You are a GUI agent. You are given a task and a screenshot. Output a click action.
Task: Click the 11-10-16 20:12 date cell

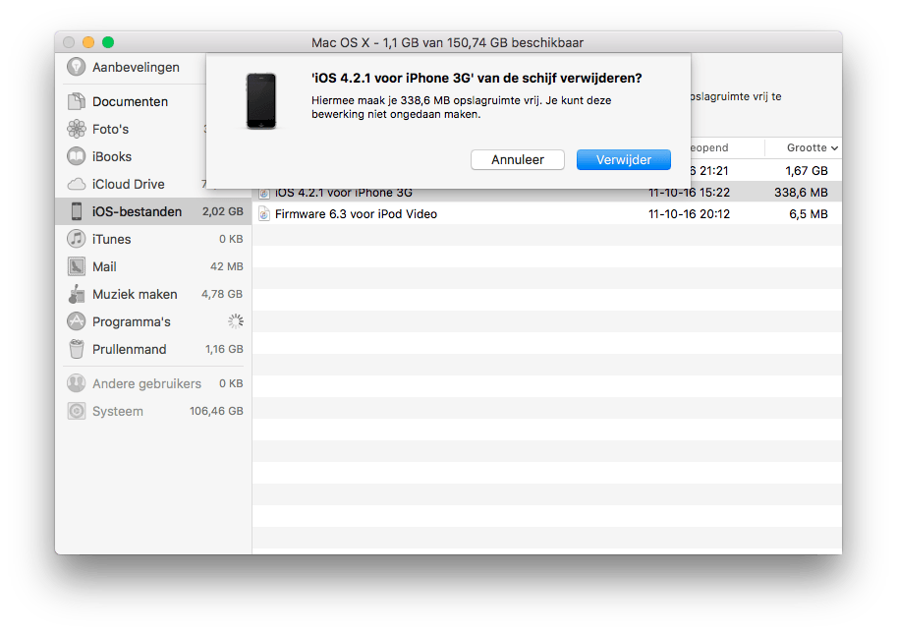pos(689,214)
